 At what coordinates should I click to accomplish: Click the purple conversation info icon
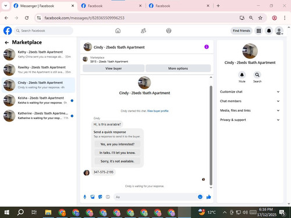pos(207,47)
